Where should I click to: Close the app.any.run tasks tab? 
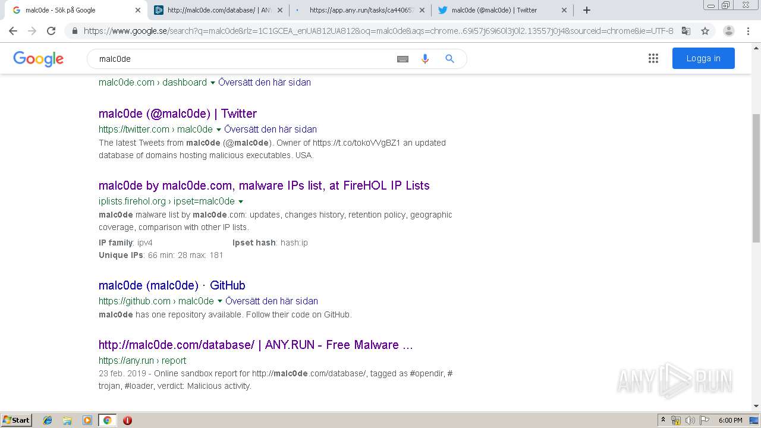click(422, 10)
